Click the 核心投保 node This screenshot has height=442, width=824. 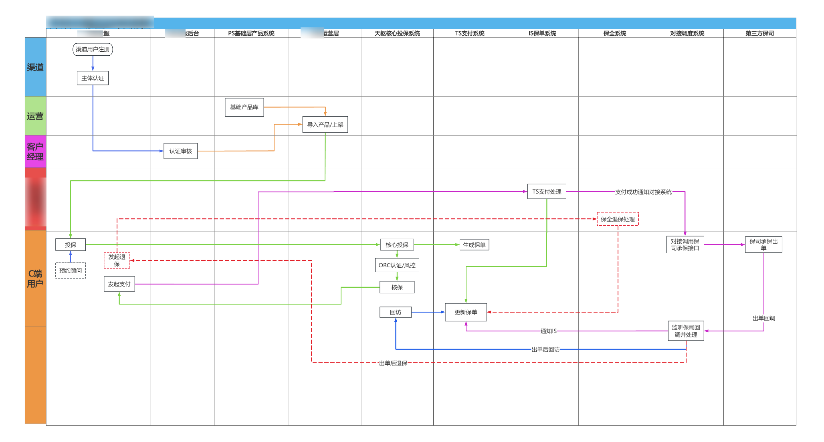coord(397,245)
